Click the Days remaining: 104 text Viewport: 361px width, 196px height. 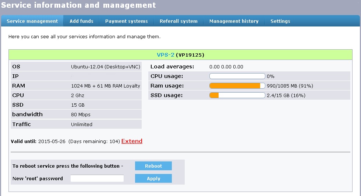tap(94, 141)
